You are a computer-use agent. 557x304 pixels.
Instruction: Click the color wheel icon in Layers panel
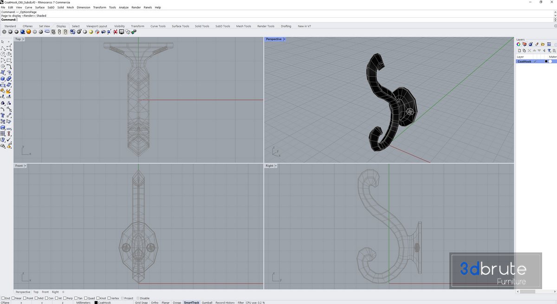[x=519, y=45]
